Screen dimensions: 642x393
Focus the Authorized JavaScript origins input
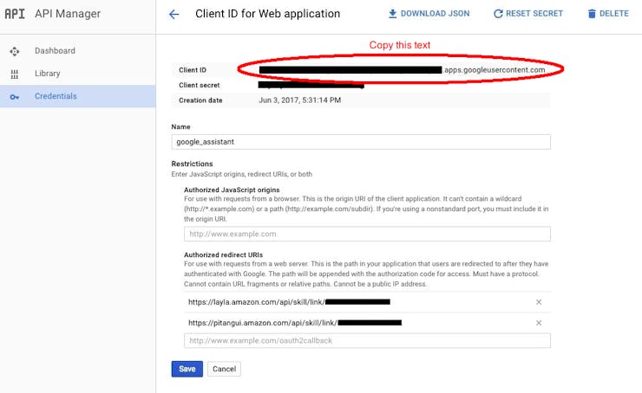pyautogui.click(x=367, y=234)
